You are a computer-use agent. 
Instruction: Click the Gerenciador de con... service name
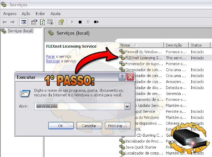click(x=144, y=70)
